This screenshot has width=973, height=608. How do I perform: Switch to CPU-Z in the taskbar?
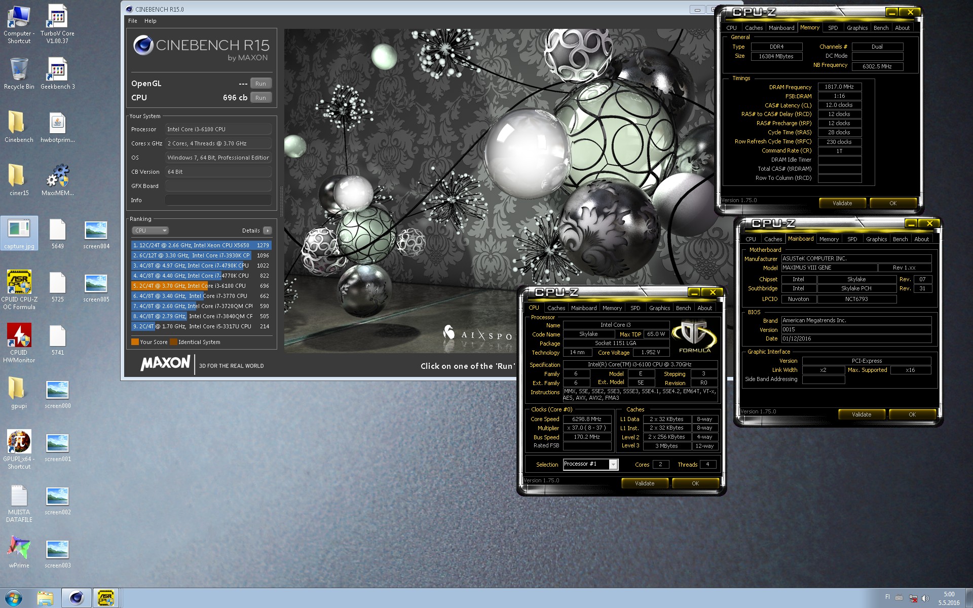(x=105, y=598)
